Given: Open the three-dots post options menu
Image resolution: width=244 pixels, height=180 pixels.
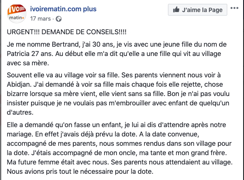Looking at the screenshot, I should (234, 8).
